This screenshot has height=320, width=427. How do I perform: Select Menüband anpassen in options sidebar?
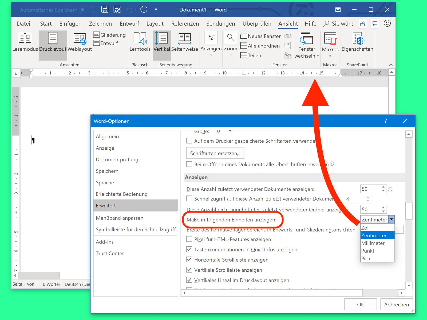pyautogui.click(x=136, y=218)
